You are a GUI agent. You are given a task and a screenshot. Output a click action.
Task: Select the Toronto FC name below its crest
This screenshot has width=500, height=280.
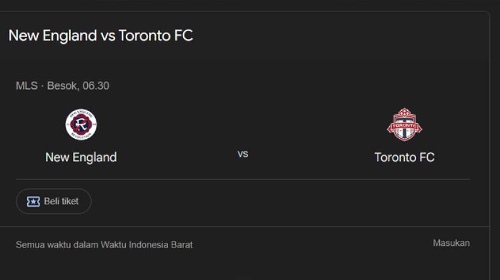tap(404, 157)
